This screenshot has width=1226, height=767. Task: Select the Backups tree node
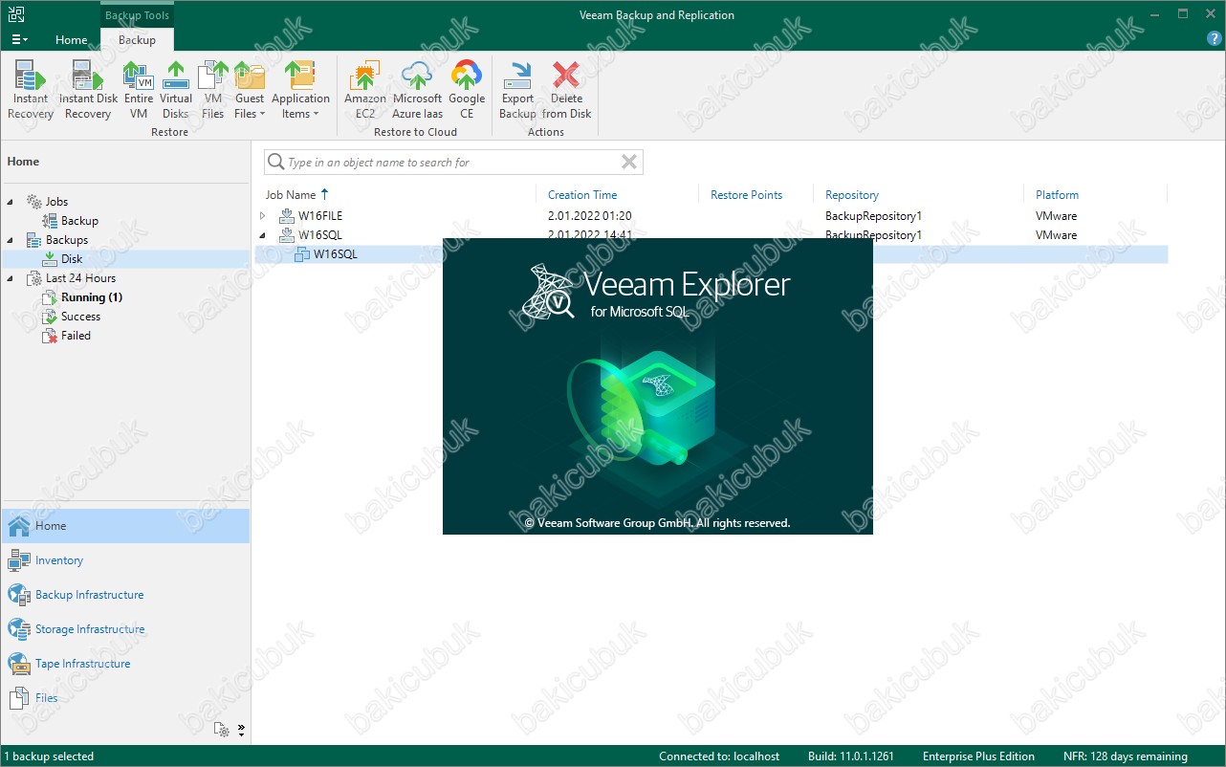[x=66, y=240]
